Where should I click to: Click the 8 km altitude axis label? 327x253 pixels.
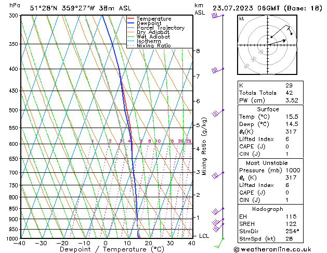pyautogui.click(x=198, y=51)
